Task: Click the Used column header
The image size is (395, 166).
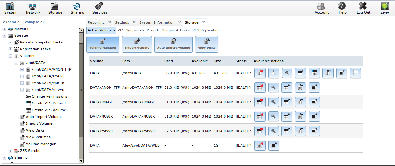Action: click(169, 61)
